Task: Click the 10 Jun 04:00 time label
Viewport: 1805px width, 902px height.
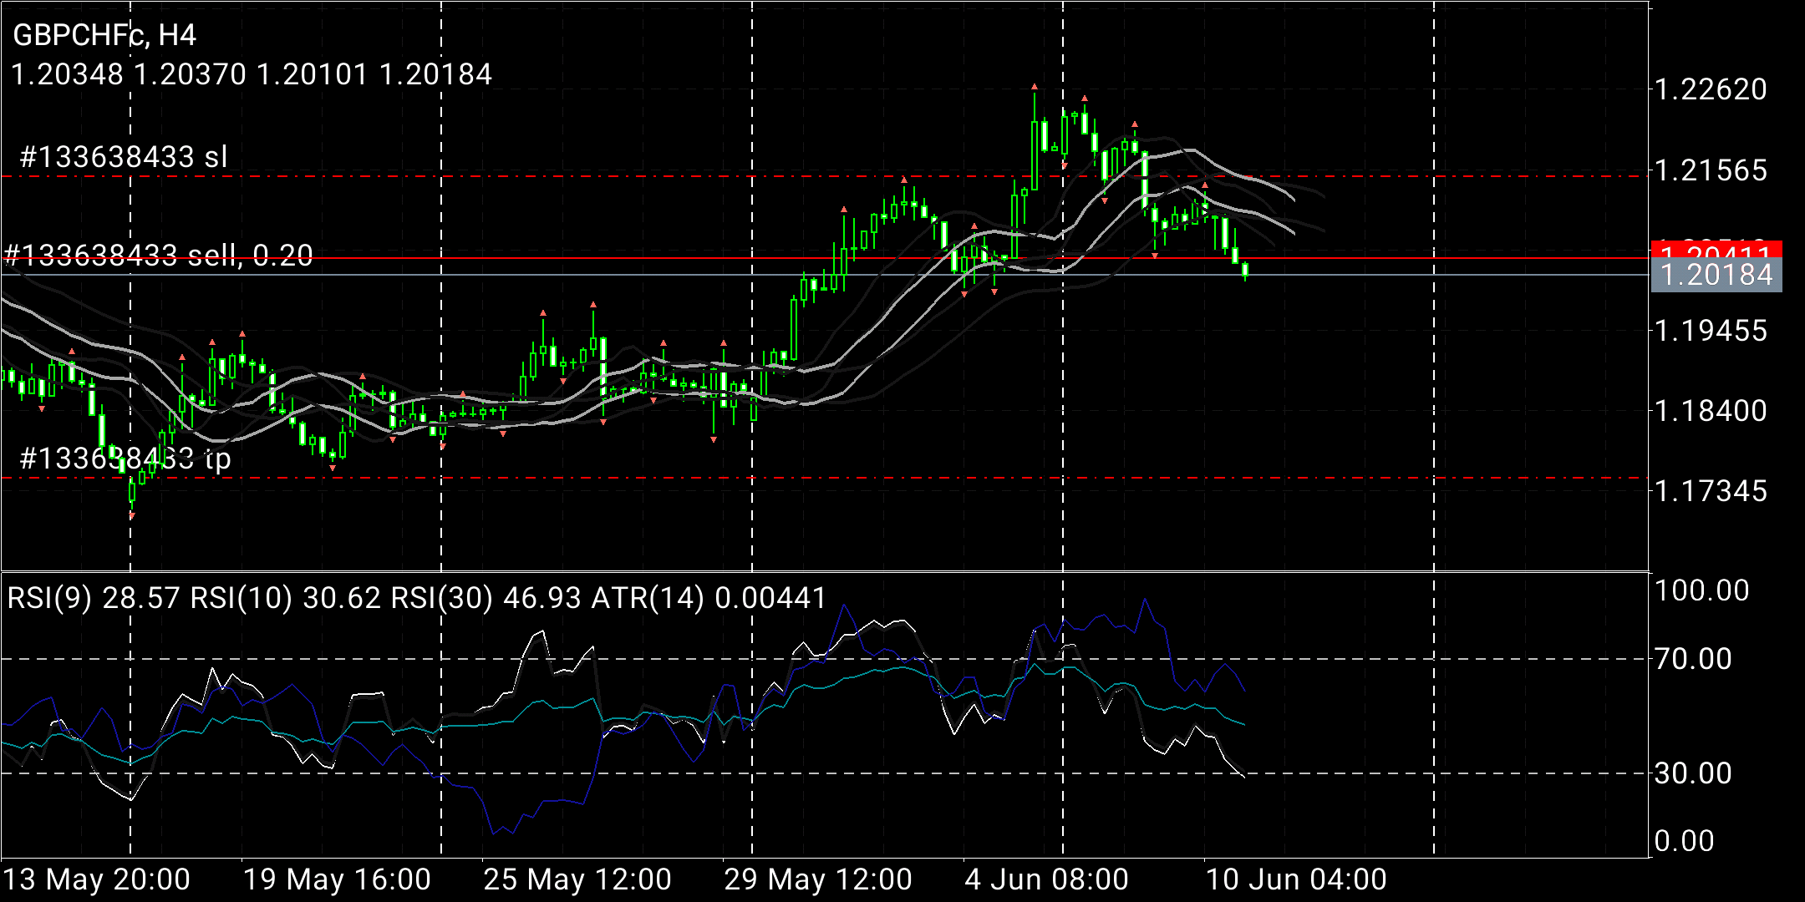Action: (1295, 879)
